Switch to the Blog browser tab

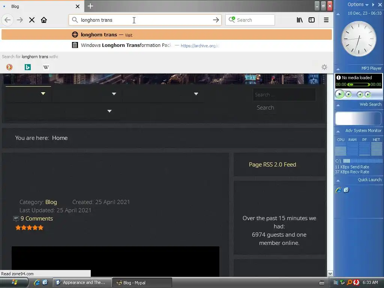point(42,6)
